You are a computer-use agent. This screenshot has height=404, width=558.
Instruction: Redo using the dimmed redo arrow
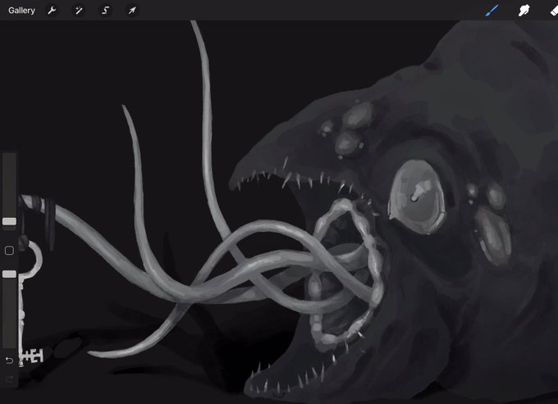pos(9,379)
